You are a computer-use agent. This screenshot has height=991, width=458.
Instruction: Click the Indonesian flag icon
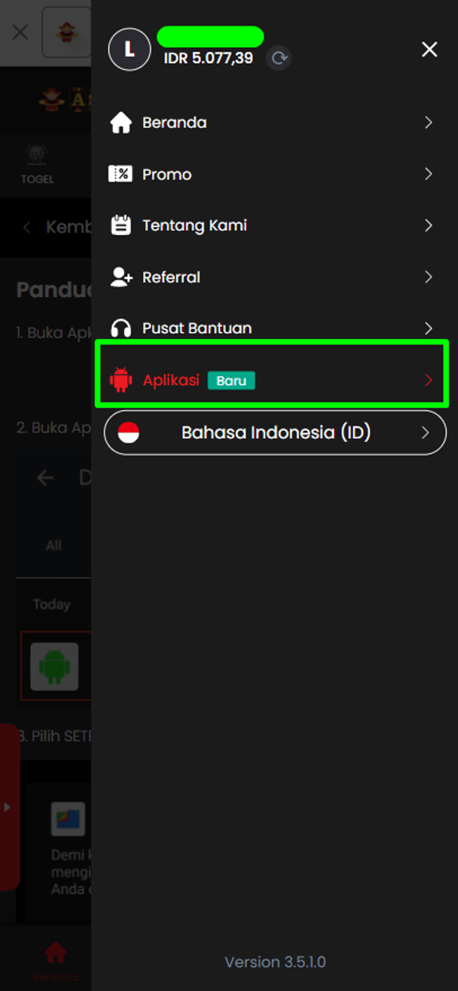click(x=128, y=432)
